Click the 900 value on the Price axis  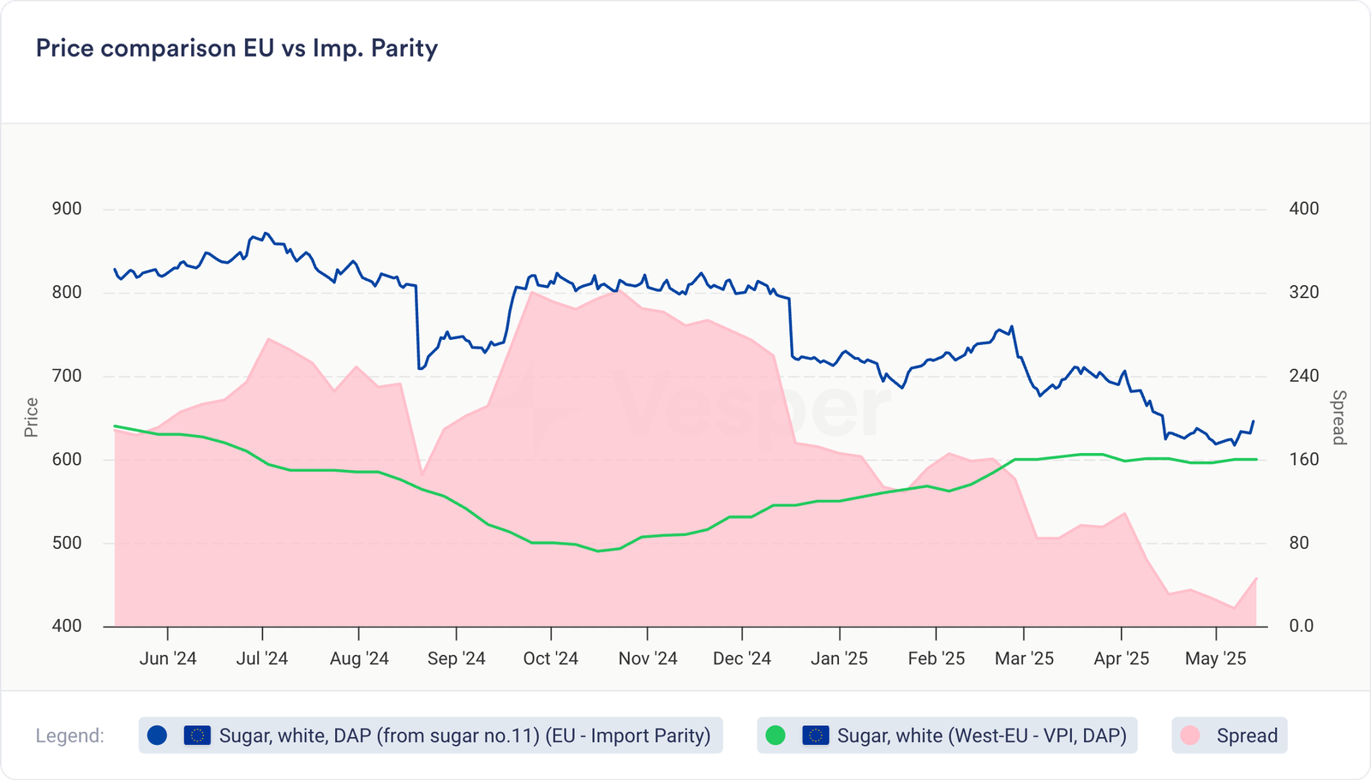coord(66,209)
